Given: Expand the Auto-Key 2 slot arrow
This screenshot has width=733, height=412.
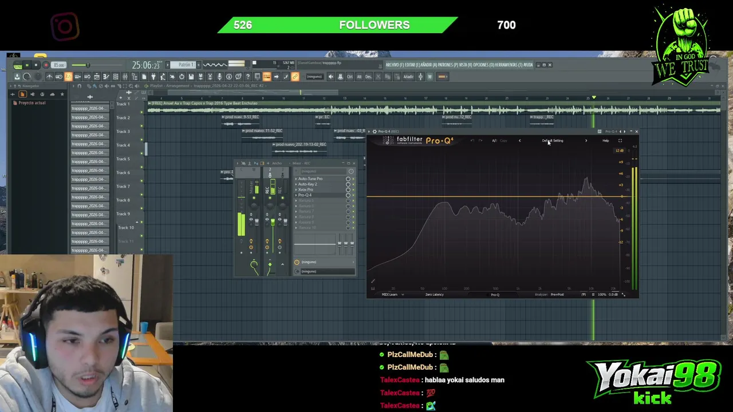Looking at the screenshot, I should [x=296, y=184].
